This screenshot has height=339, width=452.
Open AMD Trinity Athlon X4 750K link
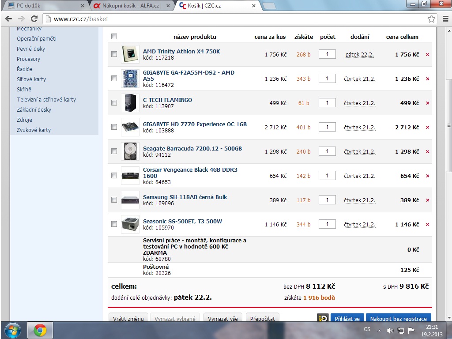point(181,51)
